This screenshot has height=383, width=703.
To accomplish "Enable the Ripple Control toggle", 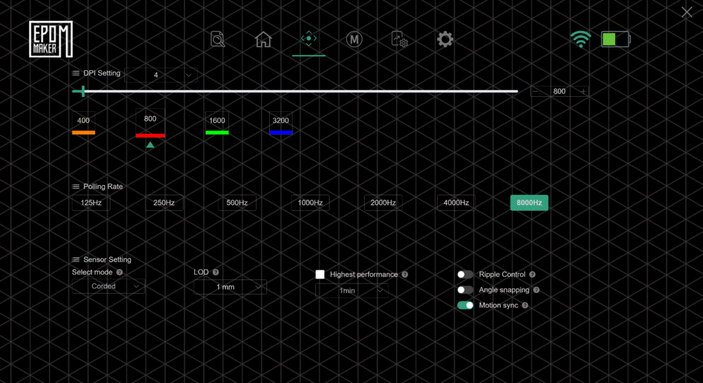I will coord(465,275).
